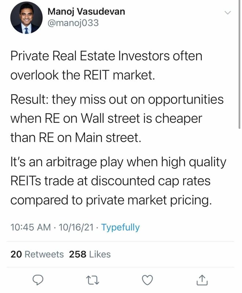Viewport: 242px width, 293px height.
Task: Click the paragraph starting Private Real Estate Investors
Action: coord(106,65)
